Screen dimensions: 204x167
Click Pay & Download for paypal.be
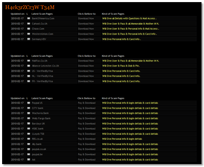87,154
